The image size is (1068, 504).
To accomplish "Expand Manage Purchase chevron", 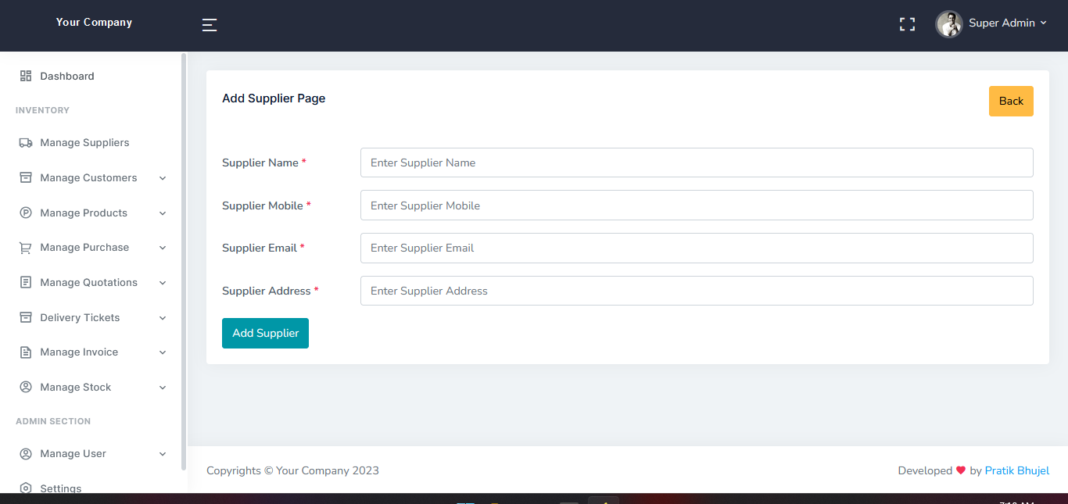I will (x=163, y=248).
